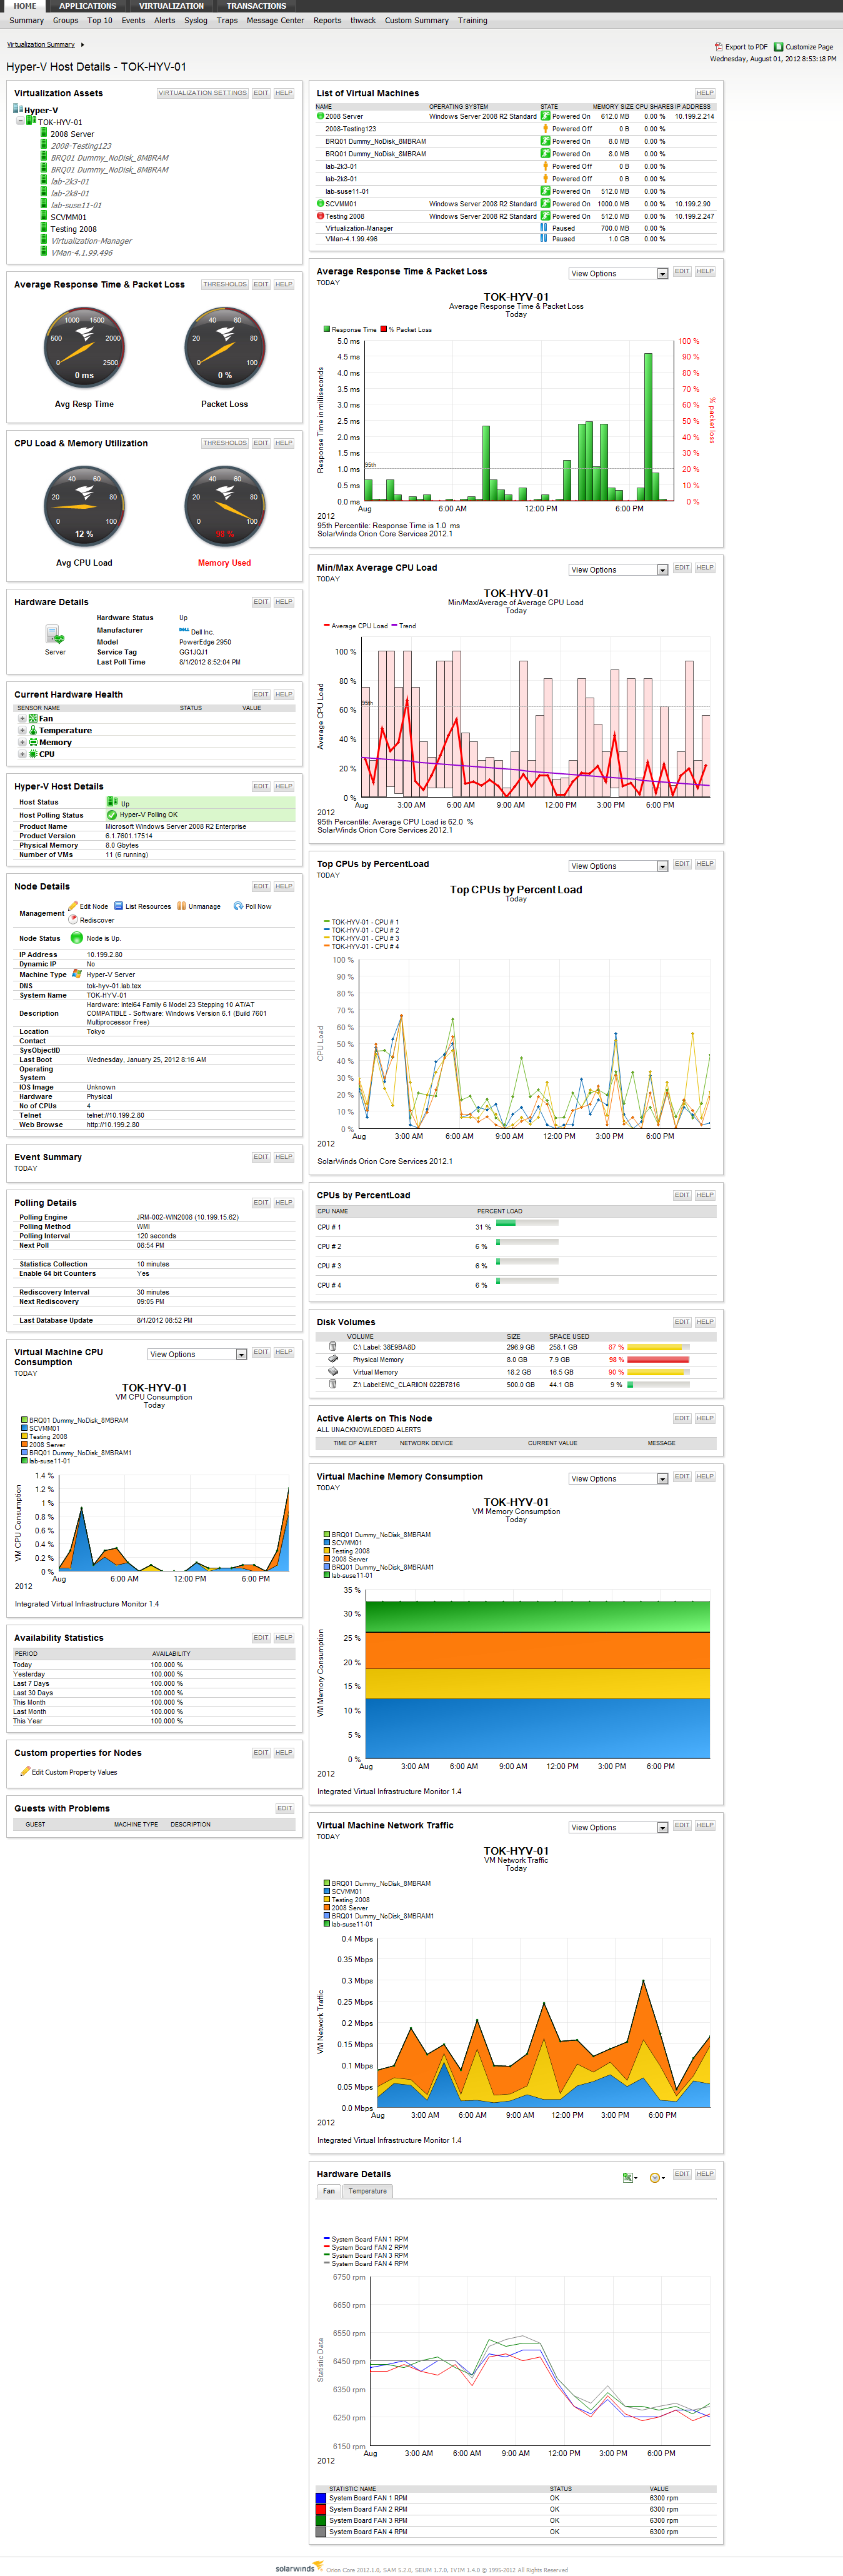This screenshot has width=843, height=2576.
Task: Click the Rediscover icon
Action: coord(73,919)
